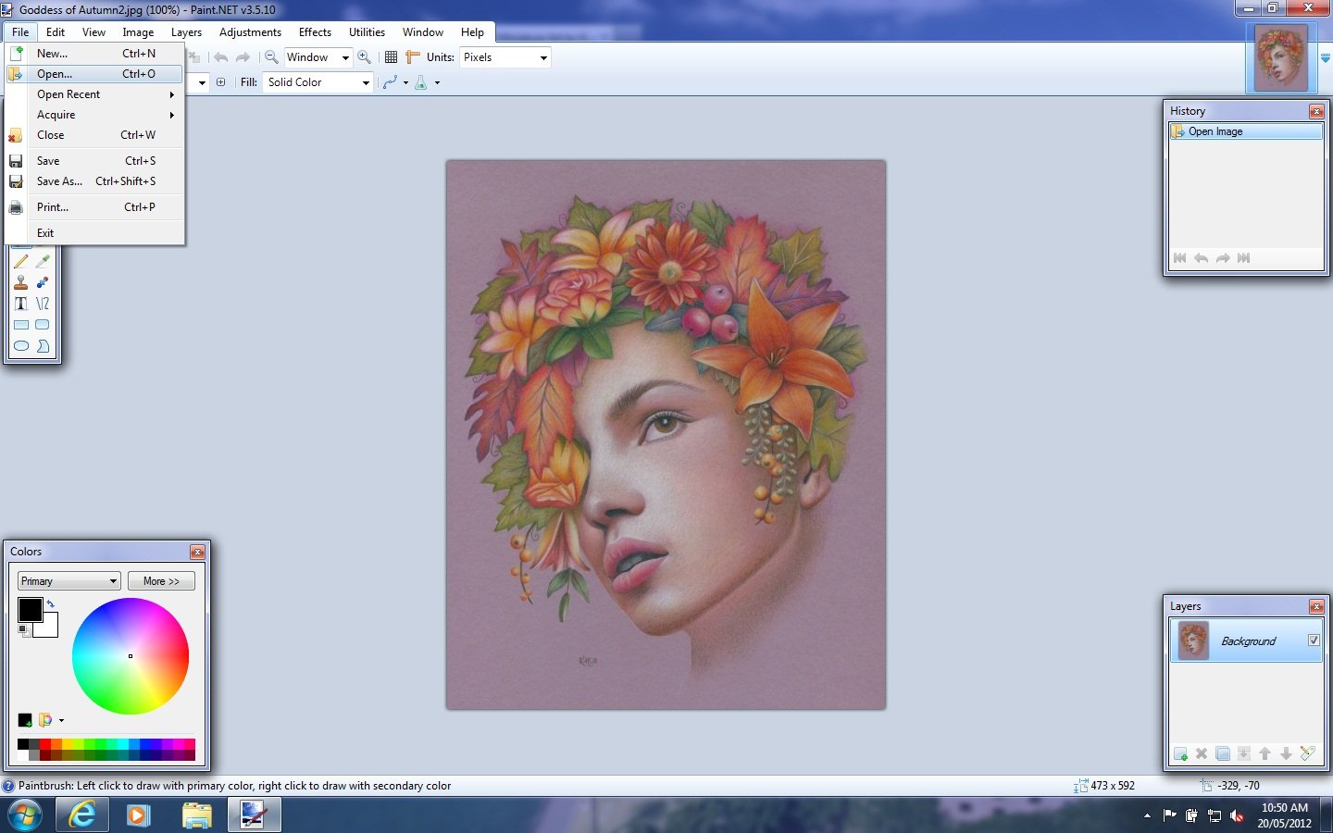Select the Text tool
Screen dimensions: 1333x833
click(x=21, y=304)
